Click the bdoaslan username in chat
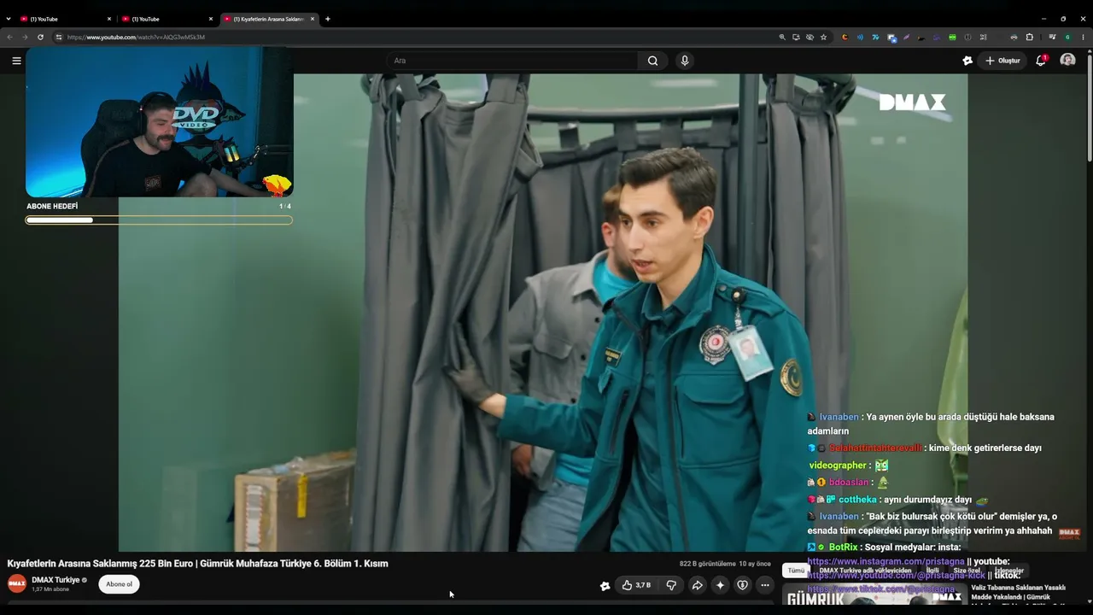 point(849,483)
